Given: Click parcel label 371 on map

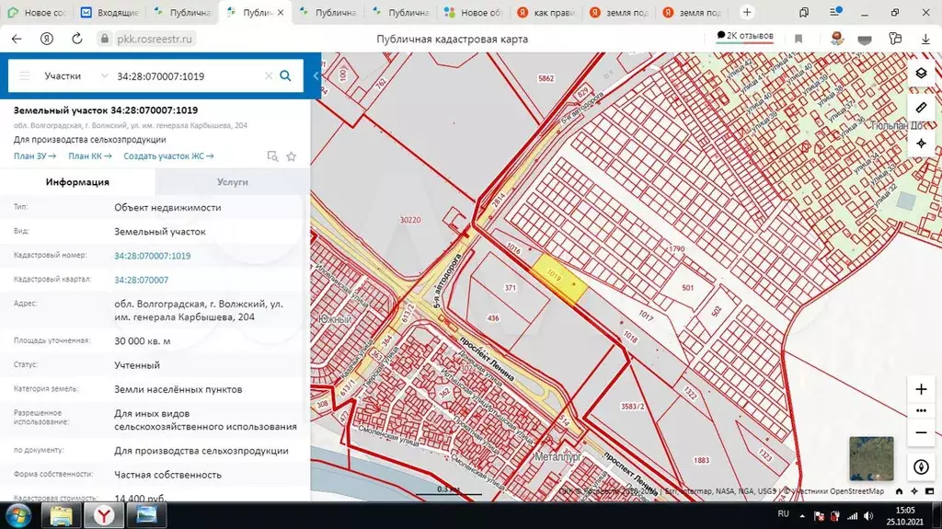Looking at the screenshot, I should (510, 288).
